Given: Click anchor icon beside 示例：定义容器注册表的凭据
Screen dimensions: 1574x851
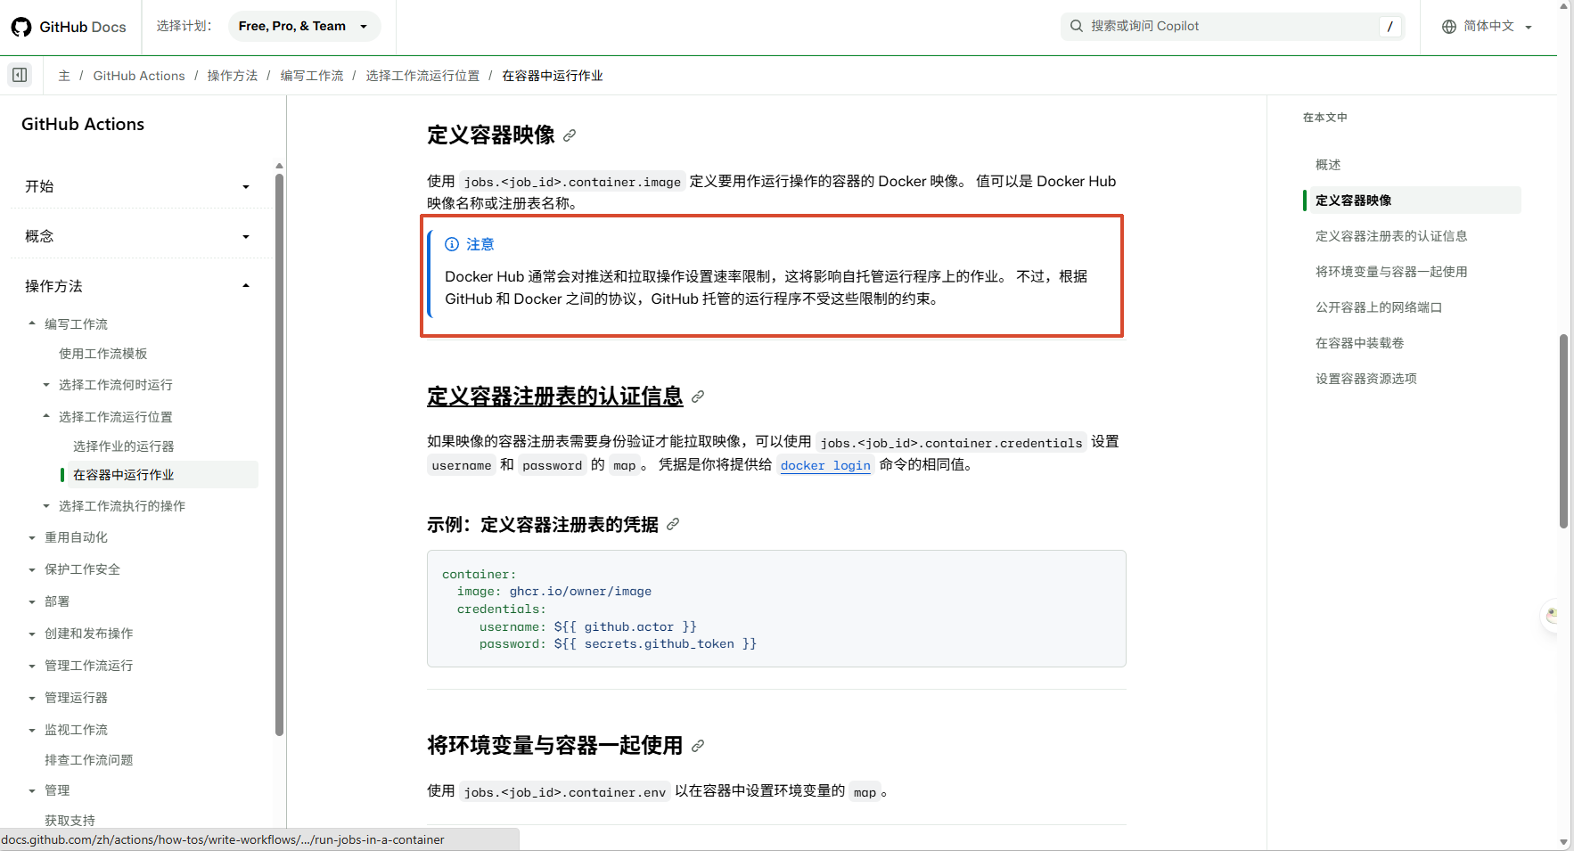Looking at the screenshot, I should (x=673, y=524).
